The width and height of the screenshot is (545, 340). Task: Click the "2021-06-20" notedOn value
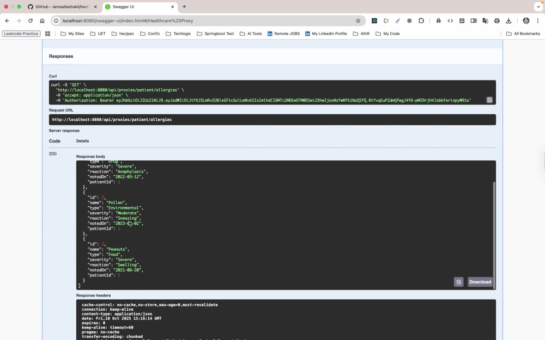pyautogui.click(x=127, y=270)
